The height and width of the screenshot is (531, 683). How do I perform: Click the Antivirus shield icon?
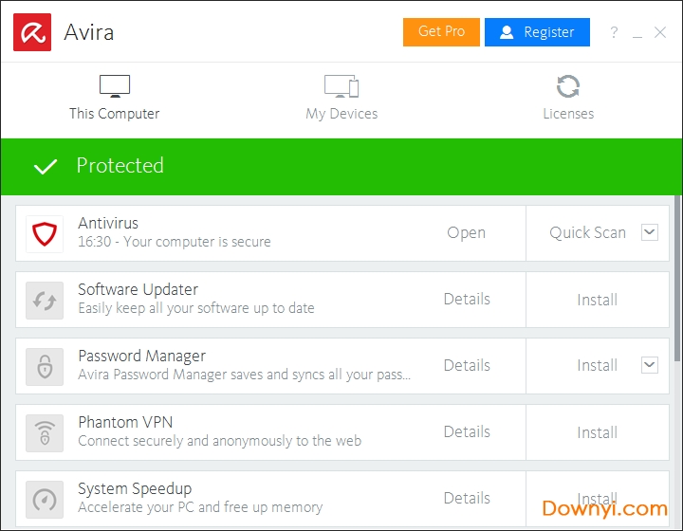click(x=45, y=233)
